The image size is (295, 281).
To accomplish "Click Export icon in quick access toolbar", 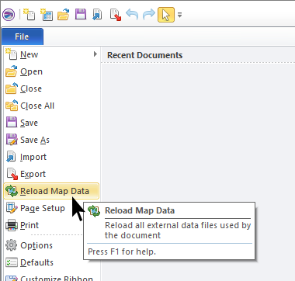I will [115, 15].
